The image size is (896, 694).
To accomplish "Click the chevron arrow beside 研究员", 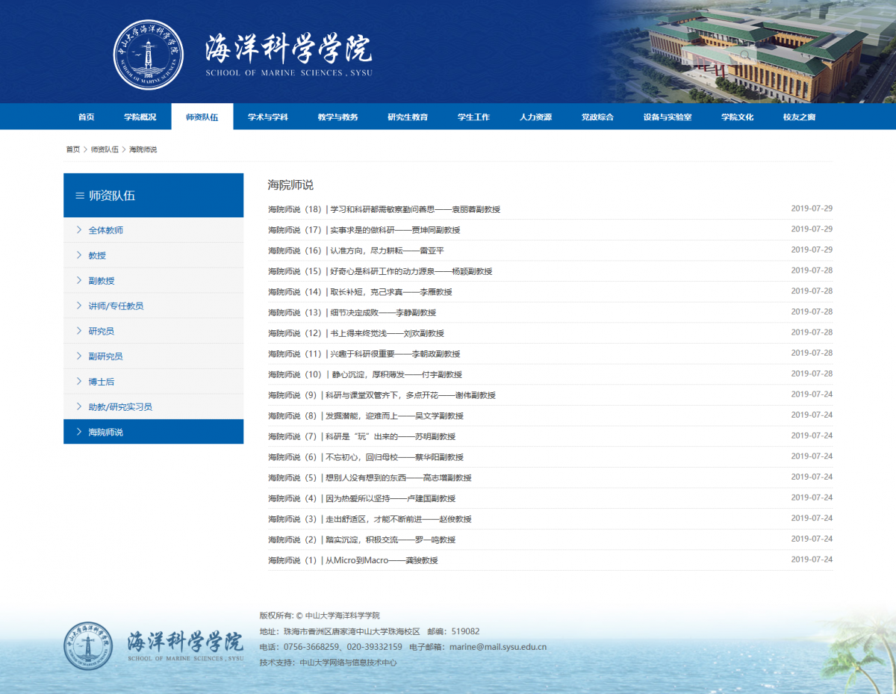I will [78, 331].
